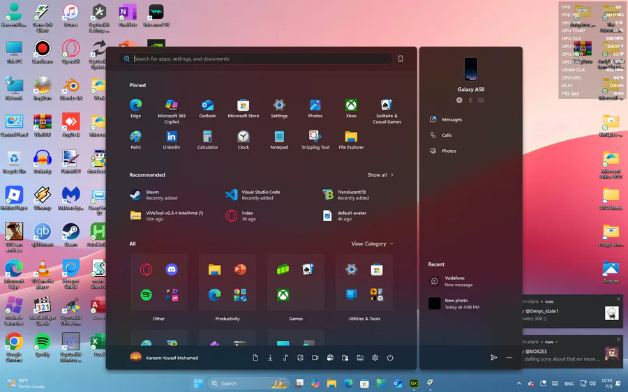This screenshot has width=628, height=392.
Task: Open recommended TranslucentTB item
Action: coord(346,195)
